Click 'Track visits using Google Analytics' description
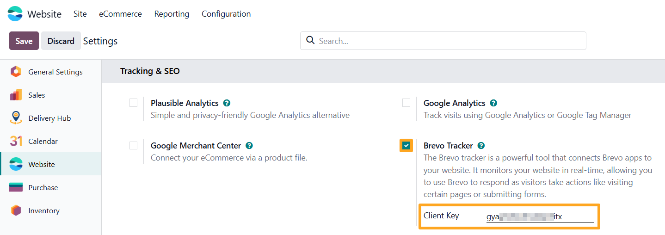Screen dimensions: 665x235 coord(528,115)
